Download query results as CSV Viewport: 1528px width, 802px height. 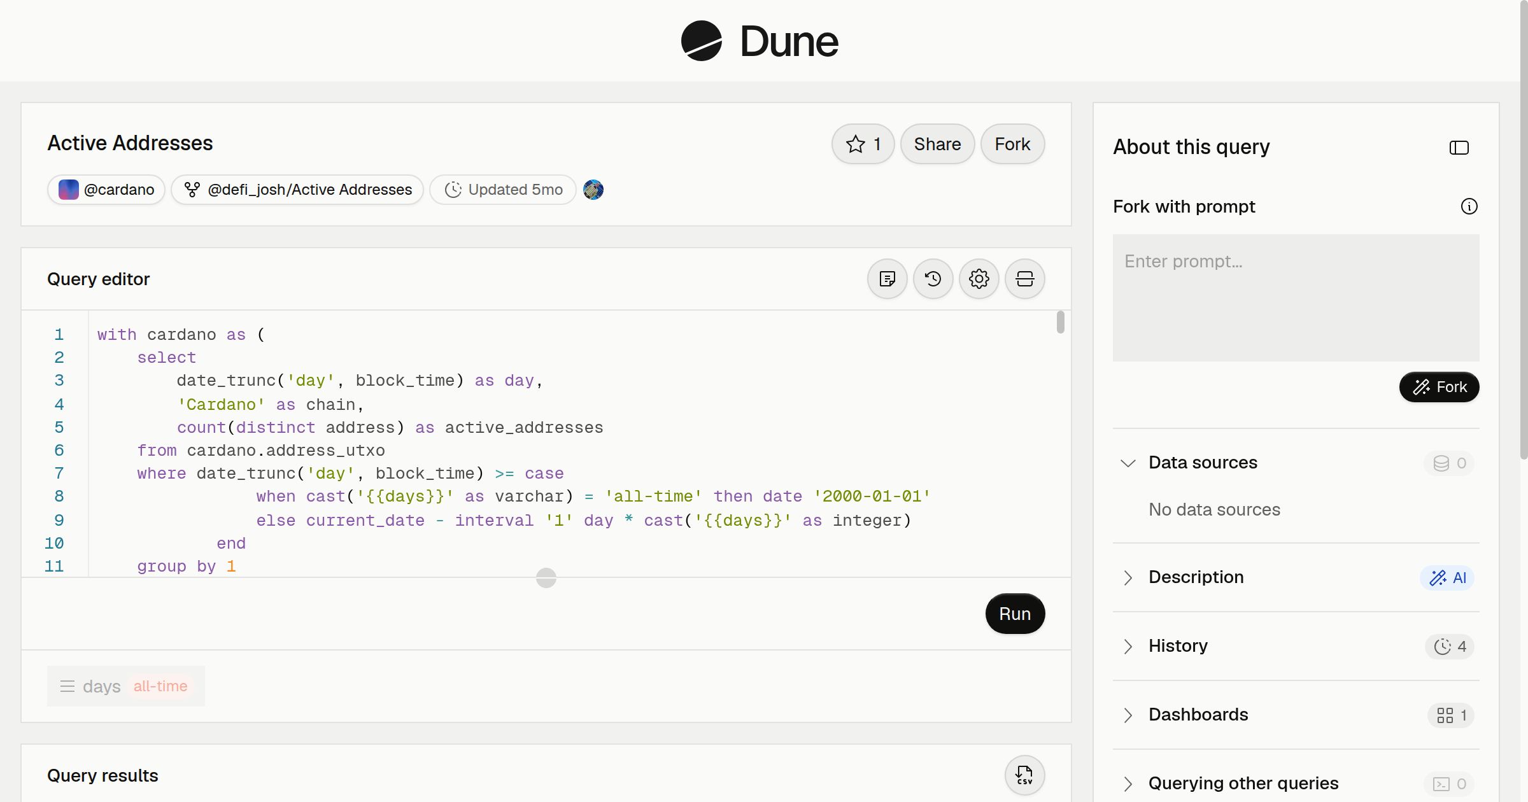1024,775
